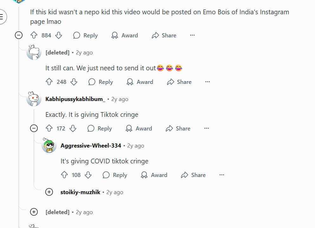Viewport: 315px width, 228px height.
Task: Downvote Aggressive-Wheel-334's comment
Action: [x=88, y=175]
